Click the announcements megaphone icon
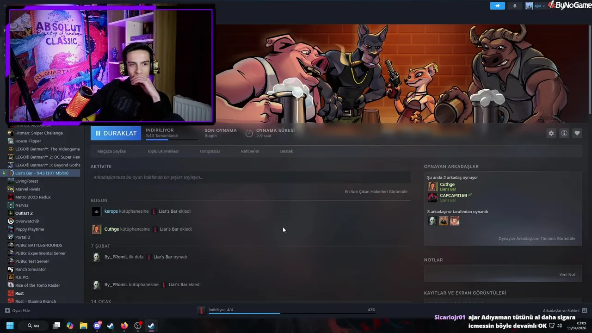Image resolution: width=592 pixels, height=333 pixels. (x=498, y=6)
